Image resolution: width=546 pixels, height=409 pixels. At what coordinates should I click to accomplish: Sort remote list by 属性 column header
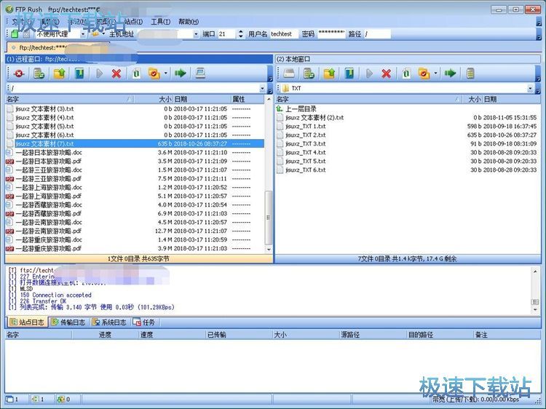[x=247, y=99]
